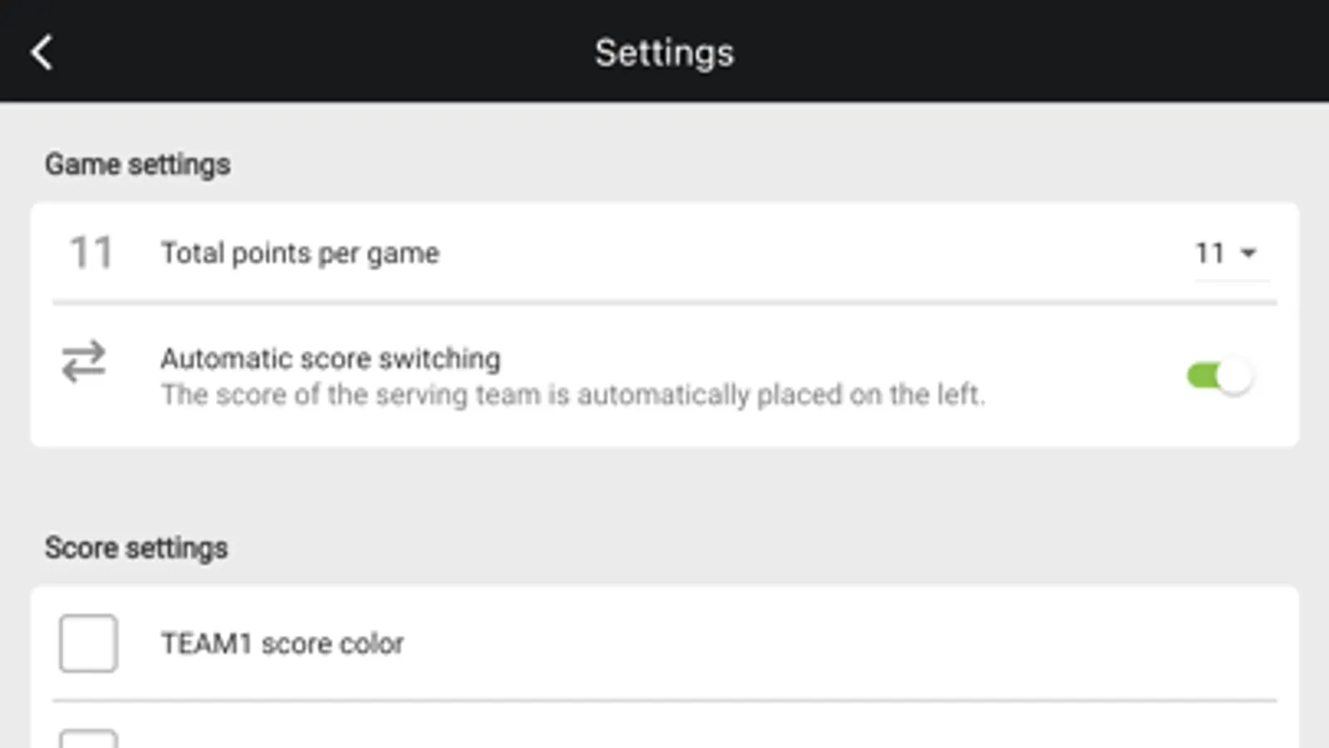Screen dimensions: 1329x748
Task: Click the Settings title in the header
Action: click(664, 53)
